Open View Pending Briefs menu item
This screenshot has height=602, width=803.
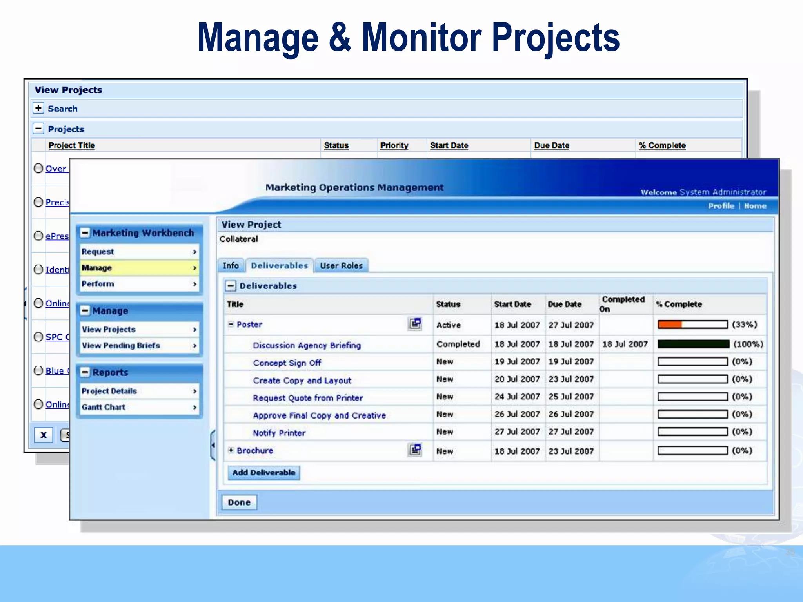coord(139,346)
